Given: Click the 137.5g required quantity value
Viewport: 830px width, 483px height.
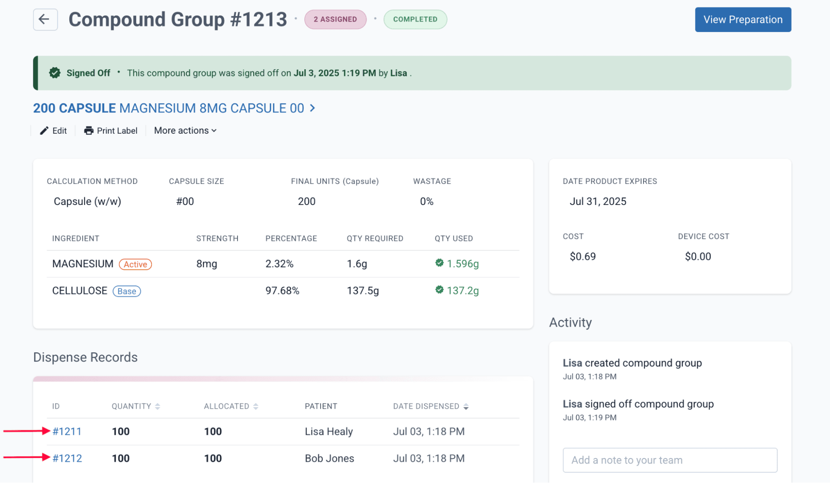Looking at the screenshot, I should (x=363, y=291).
